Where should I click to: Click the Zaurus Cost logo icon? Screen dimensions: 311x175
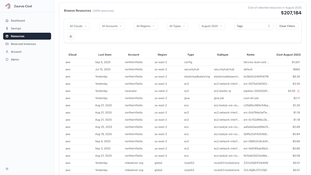click(x=8, y=6)
